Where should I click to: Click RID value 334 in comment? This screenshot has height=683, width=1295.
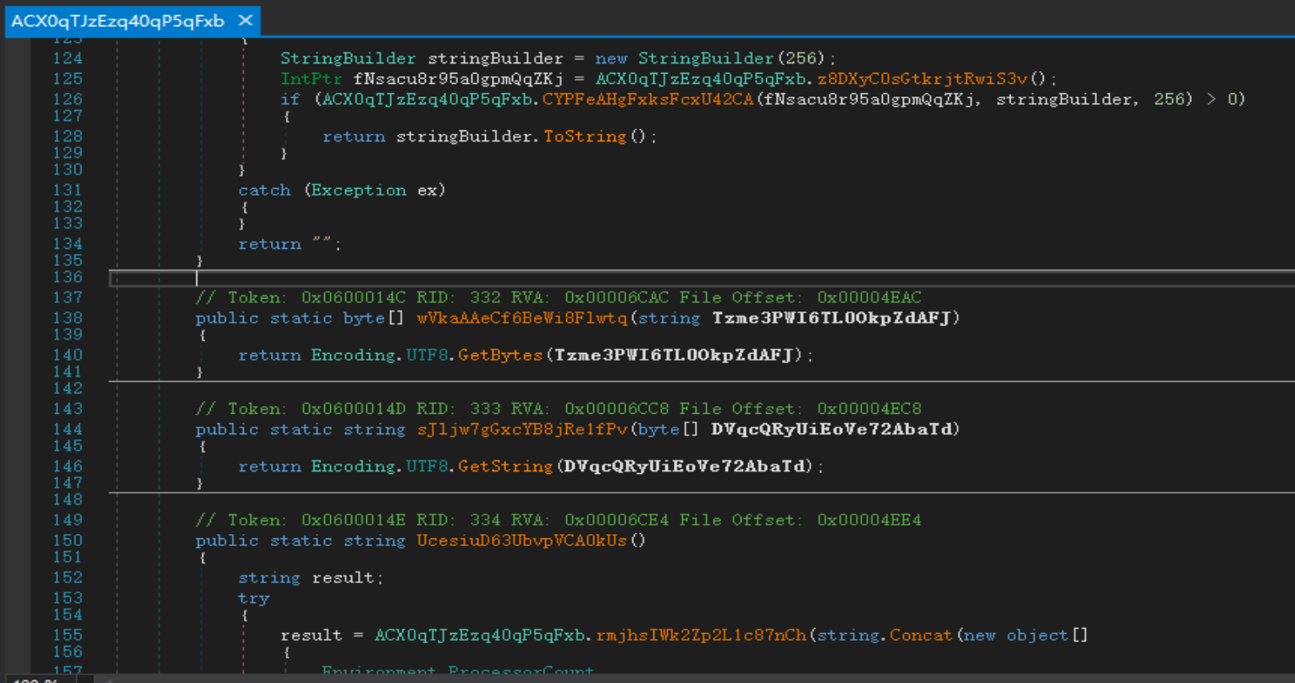tap(485, 521)
